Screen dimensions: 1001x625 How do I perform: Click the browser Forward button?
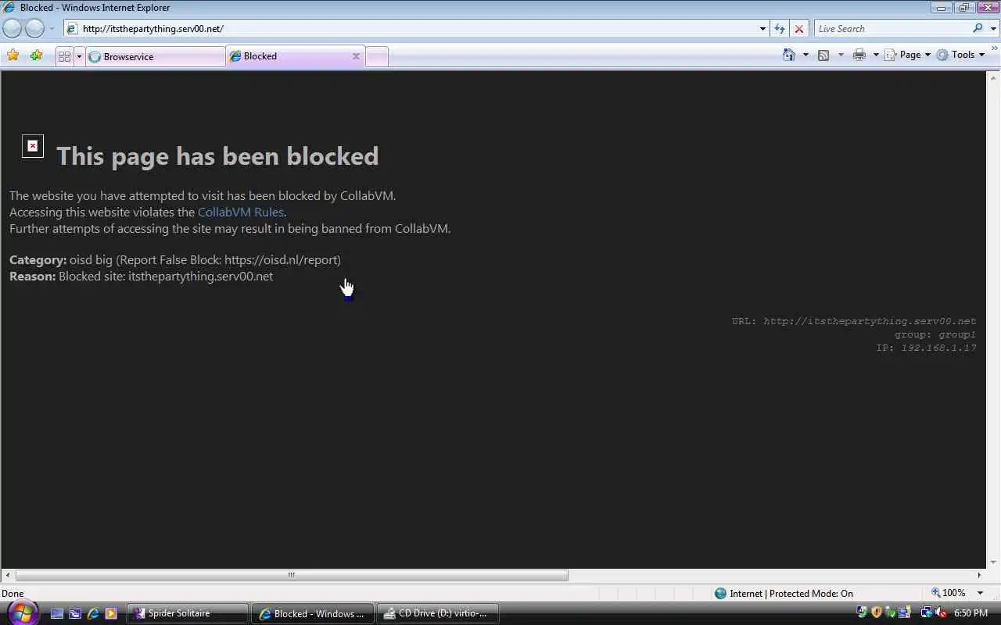point(35,29)
